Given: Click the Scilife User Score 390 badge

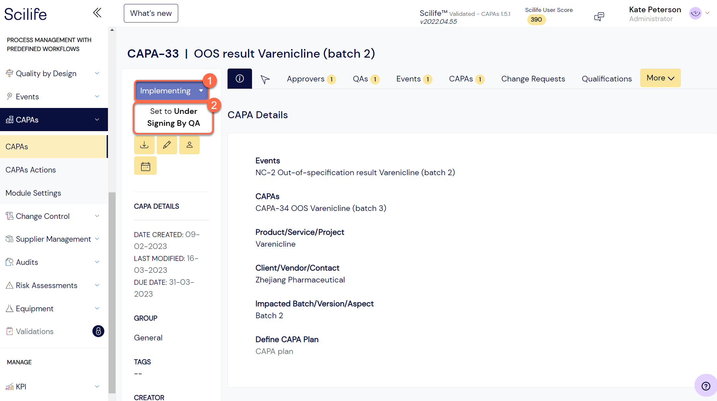Looking at the screenshot, I should coord(536,20).
